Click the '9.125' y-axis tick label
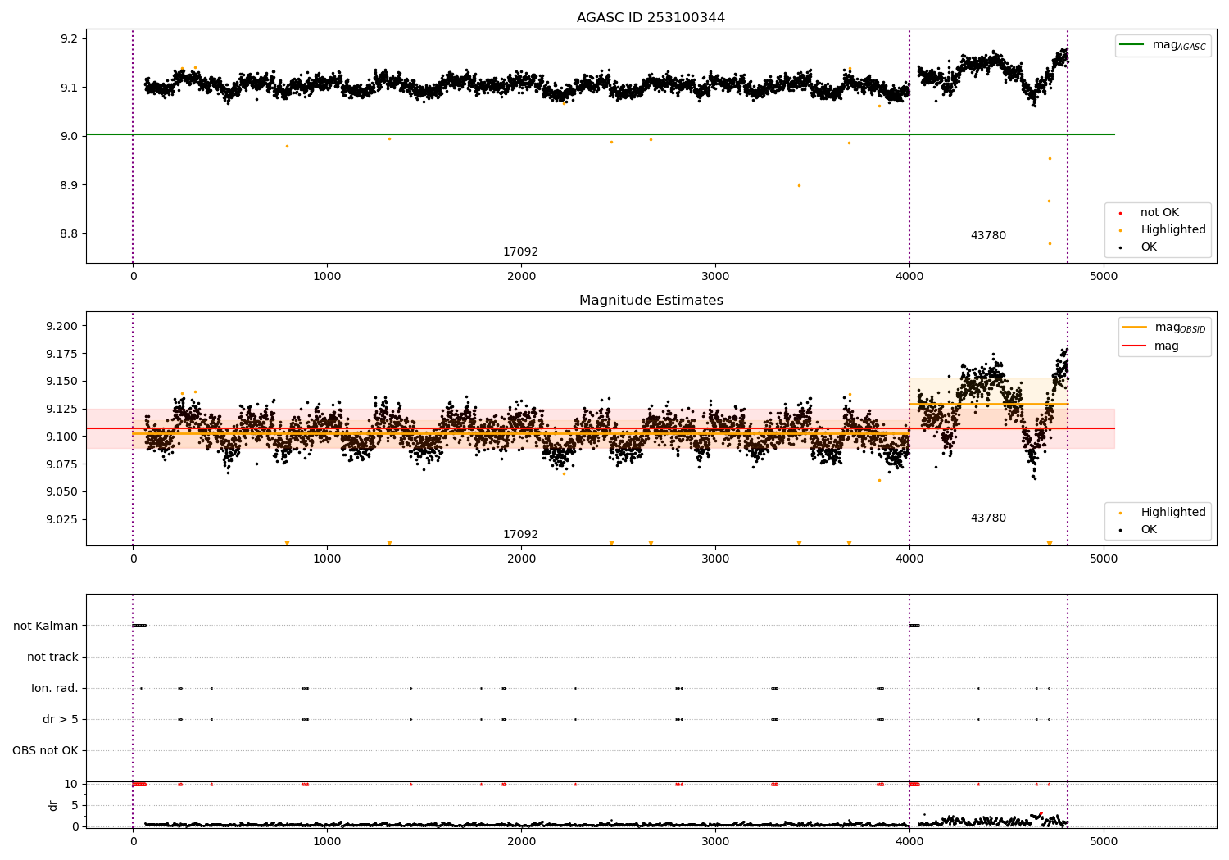 62,410
